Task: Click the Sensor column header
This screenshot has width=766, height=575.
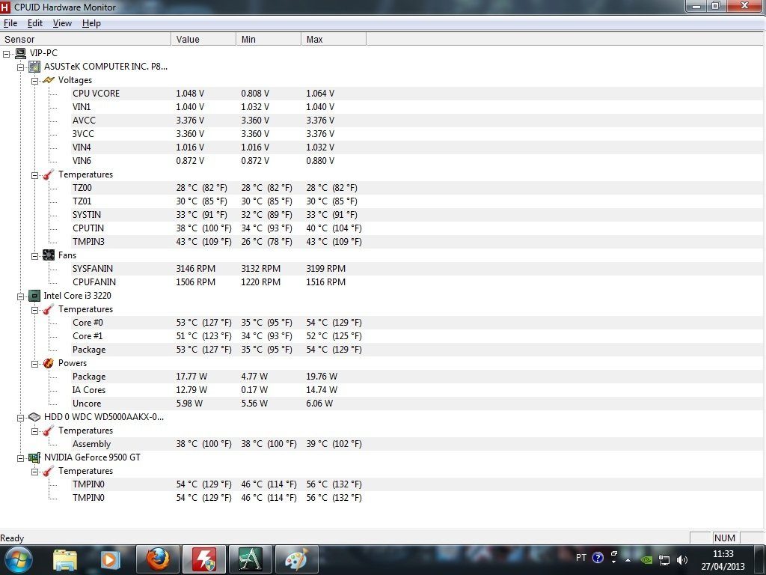Action: 85,39
